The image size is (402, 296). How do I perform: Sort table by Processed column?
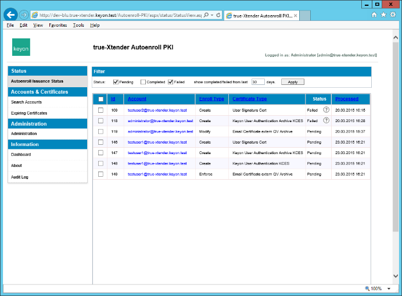347,99
